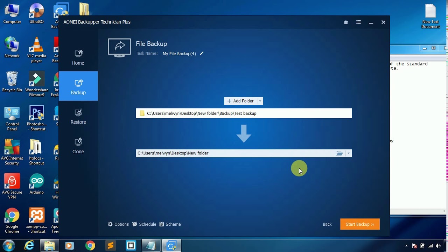This screenshot has width=448, height=252.
Task: Click the Add Folder button
Action: [240, 101]
